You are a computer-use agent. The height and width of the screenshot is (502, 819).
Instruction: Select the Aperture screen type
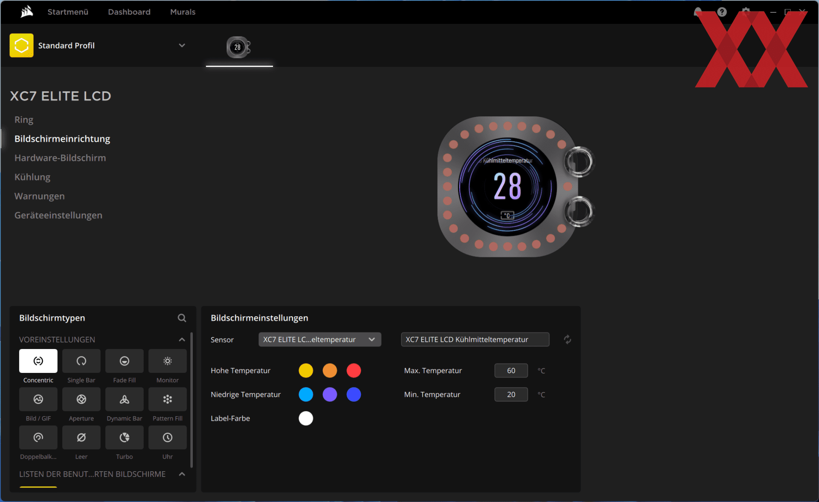tap(81, 399)
